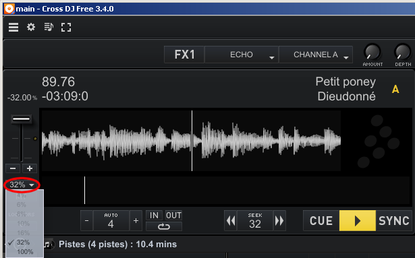Start playback with the yellow play button
415x258 pixels.
coord(357,221)
